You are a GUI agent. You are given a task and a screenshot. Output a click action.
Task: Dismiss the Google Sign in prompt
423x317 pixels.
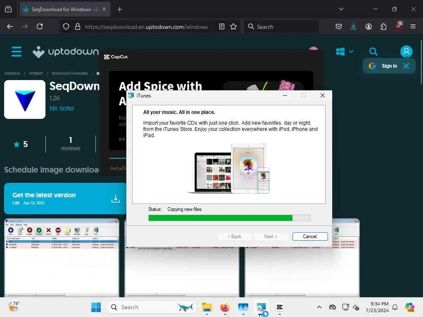pyautogui.click(x=406, y=66)
